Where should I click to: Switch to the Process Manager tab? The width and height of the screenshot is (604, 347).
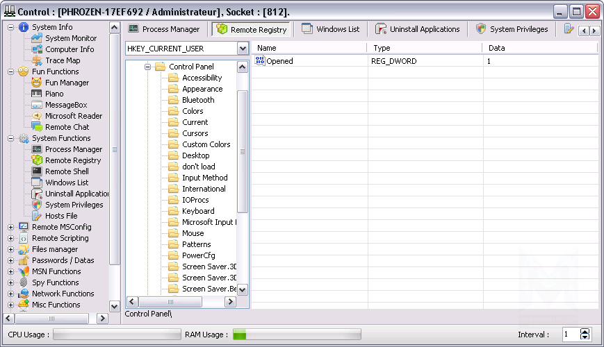click(164, 29)
